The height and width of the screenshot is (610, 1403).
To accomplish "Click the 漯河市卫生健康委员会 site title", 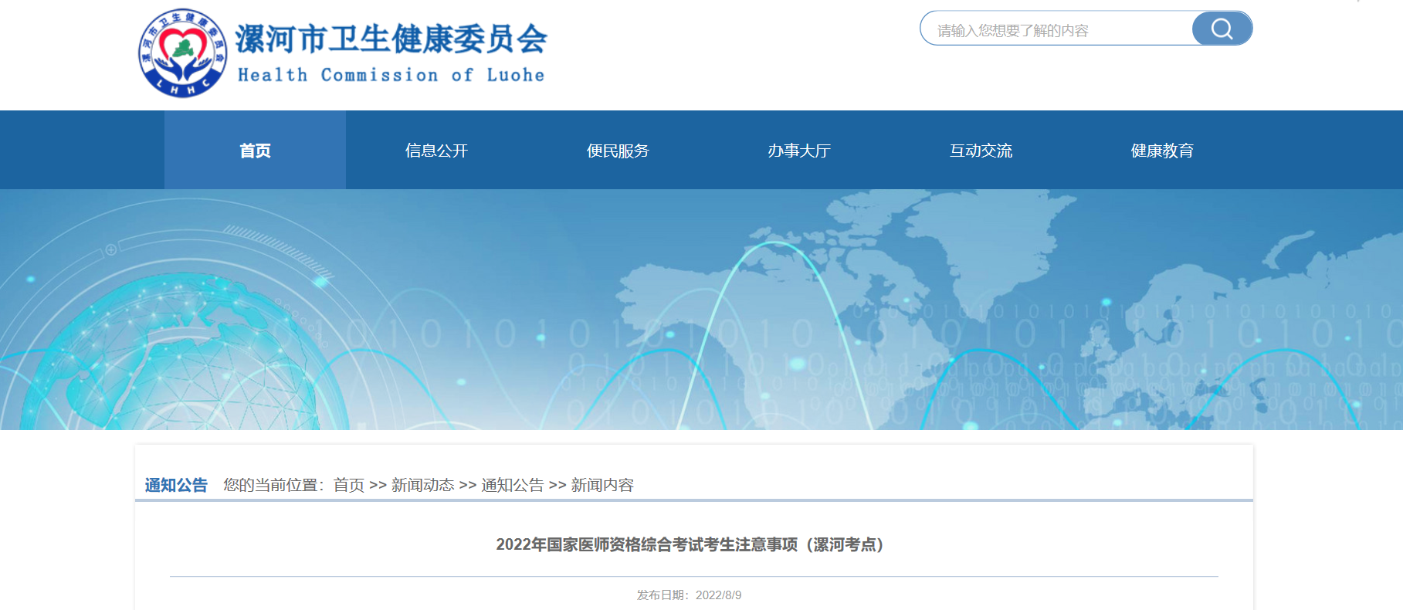I will tap(391, 39).
